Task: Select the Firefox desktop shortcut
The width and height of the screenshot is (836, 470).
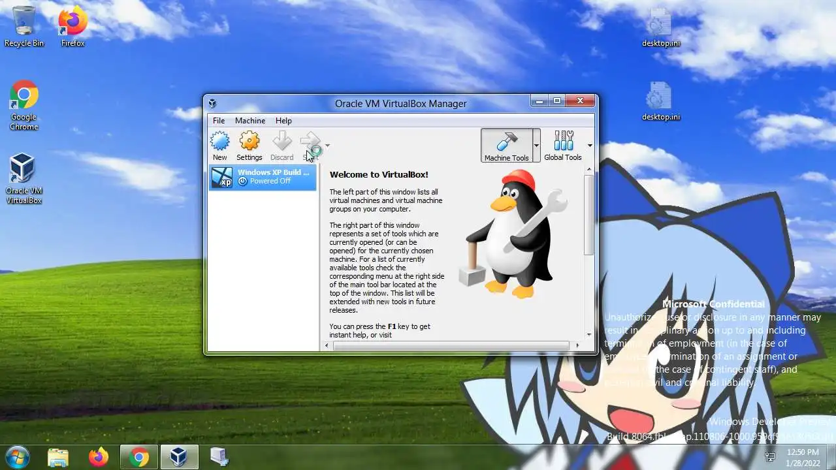Action: 72,26
